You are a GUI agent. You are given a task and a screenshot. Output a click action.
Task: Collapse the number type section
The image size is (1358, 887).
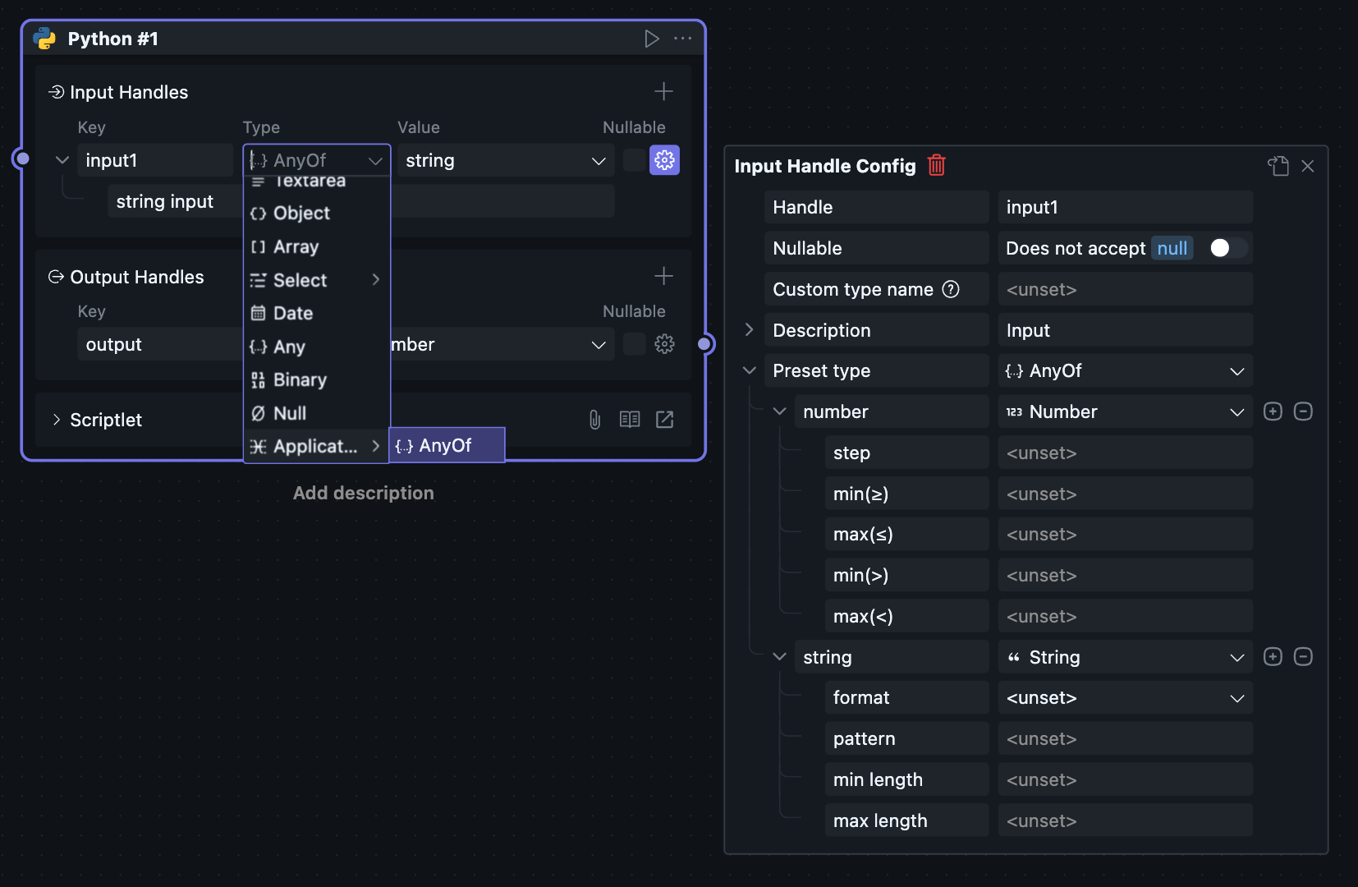[779, 411]
